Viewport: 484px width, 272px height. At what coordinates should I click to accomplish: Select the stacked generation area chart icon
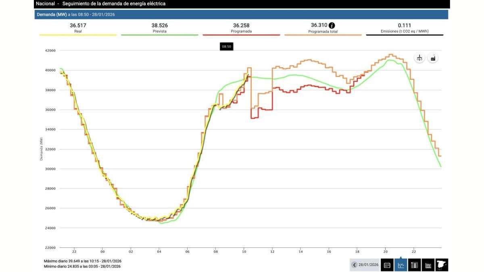tap(427, 265)
